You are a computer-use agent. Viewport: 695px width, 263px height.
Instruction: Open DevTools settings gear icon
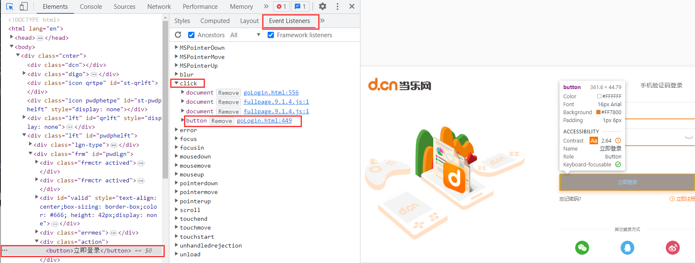322,7
